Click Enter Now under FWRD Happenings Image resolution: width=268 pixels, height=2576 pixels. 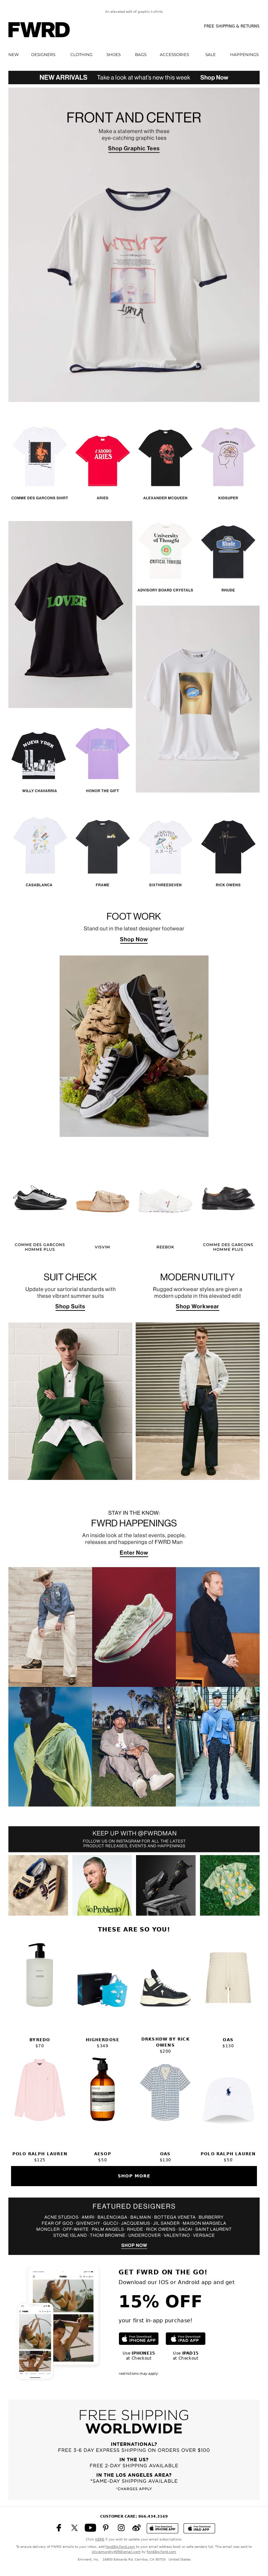coord(134,1553)
